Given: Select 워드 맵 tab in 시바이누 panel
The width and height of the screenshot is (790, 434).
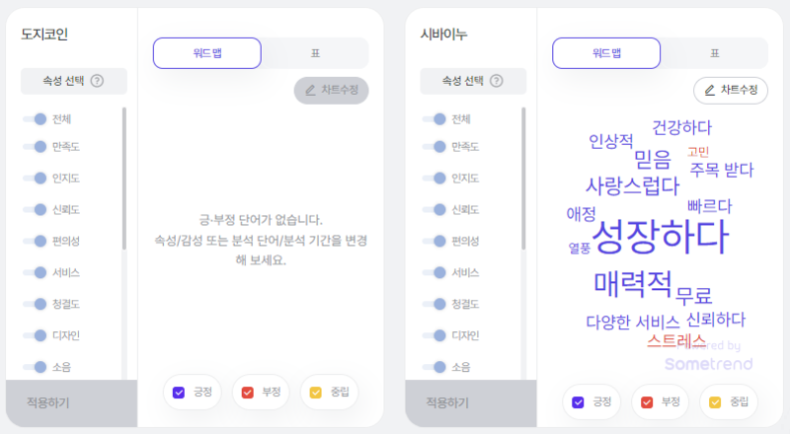Looking at the screenshot, I should click(606, 53).
